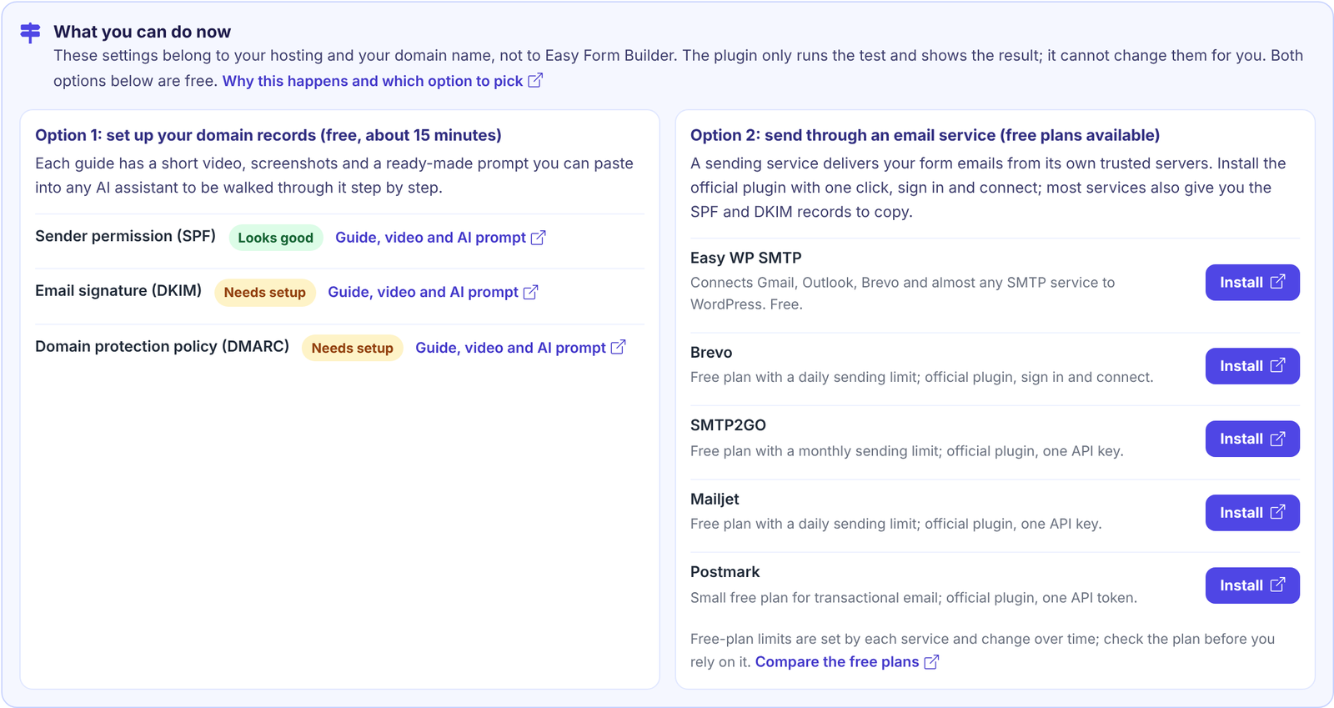Click the external-link icon after Compare the free plans

(x=931, y=662)
